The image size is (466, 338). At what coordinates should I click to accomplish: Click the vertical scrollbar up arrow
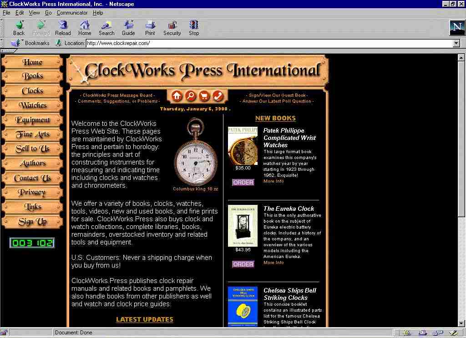tap(461, 58)
